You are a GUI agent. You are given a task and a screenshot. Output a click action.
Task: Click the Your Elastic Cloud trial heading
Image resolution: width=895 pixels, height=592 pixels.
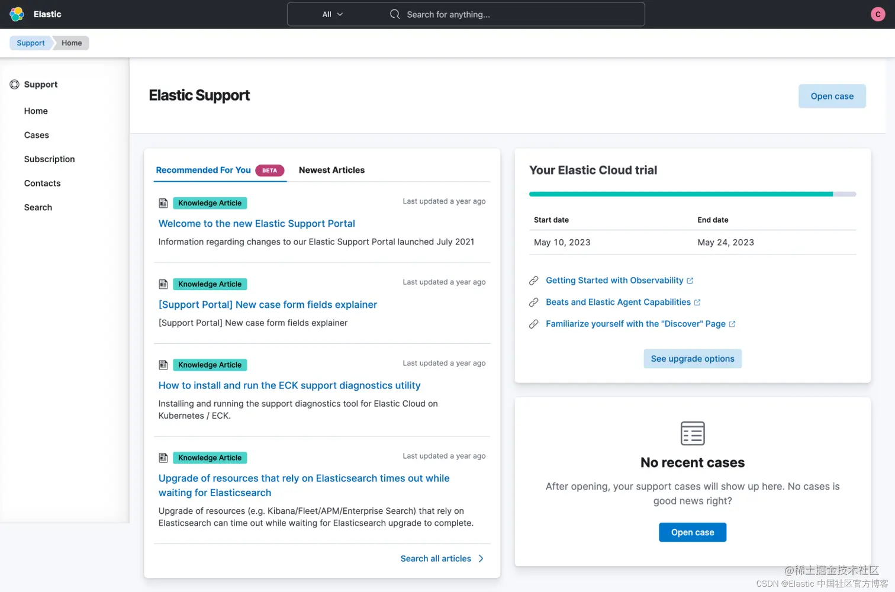[593, 170]
